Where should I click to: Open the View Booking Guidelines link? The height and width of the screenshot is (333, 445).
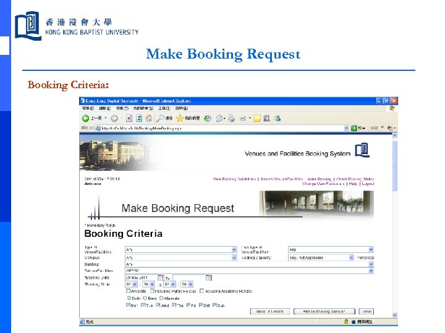[234, 179]
